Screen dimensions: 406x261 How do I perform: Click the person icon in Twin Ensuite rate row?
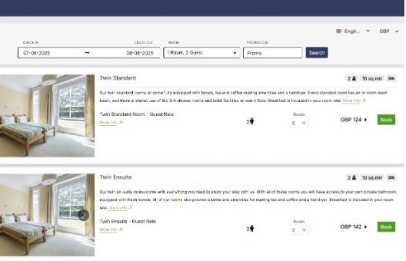(x=251, y=229)
